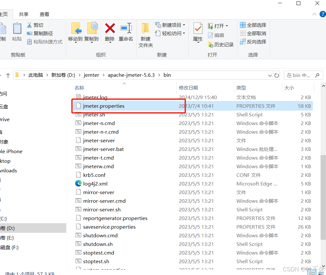Switch to the Share (共享) tab
The width and height of the screenshot is (326, 275).
pos(23,14)
